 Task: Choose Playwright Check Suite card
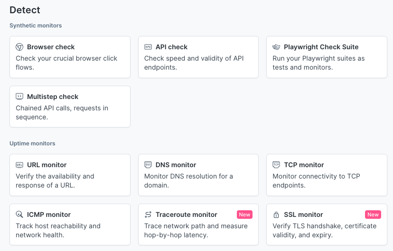pyautogui.click(x=327, y=57)
